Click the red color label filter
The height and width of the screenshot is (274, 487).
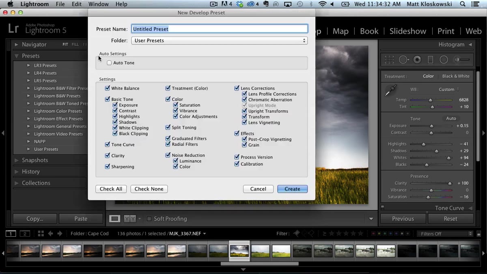click(x=373, y=233)
